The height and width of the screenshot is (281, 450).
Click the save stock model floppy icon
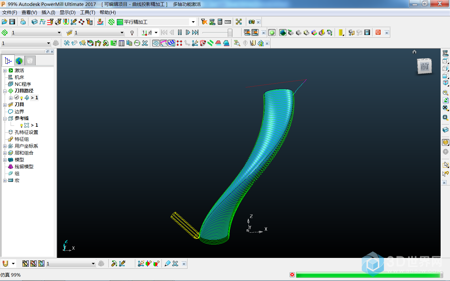[367, 32]
